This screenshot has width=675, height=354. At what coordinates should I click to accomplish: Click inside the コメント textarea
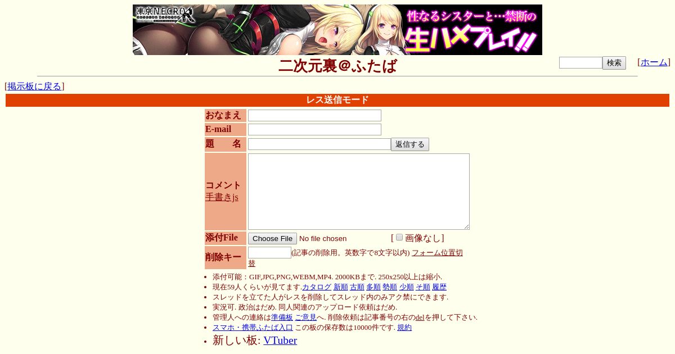click(359, 192)
